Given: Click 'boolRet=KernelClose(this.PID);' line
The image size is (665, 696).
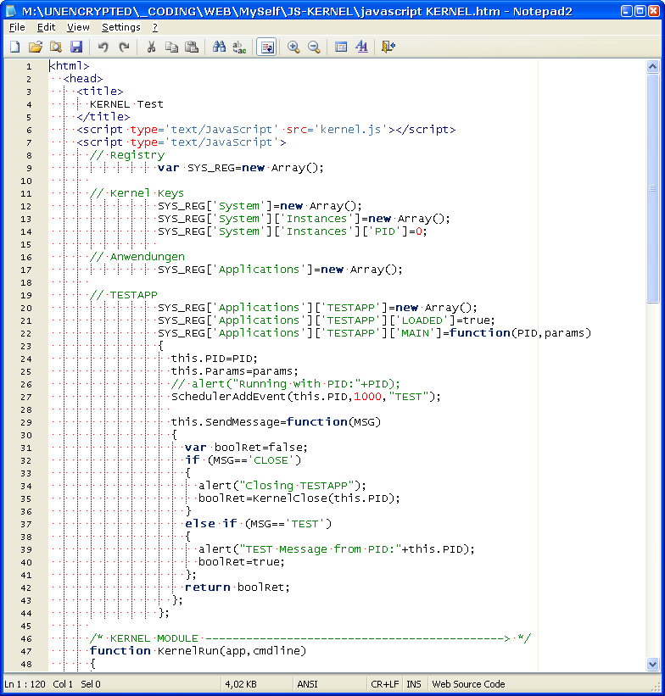Looking at the screenshot, I should click(299, 498).
